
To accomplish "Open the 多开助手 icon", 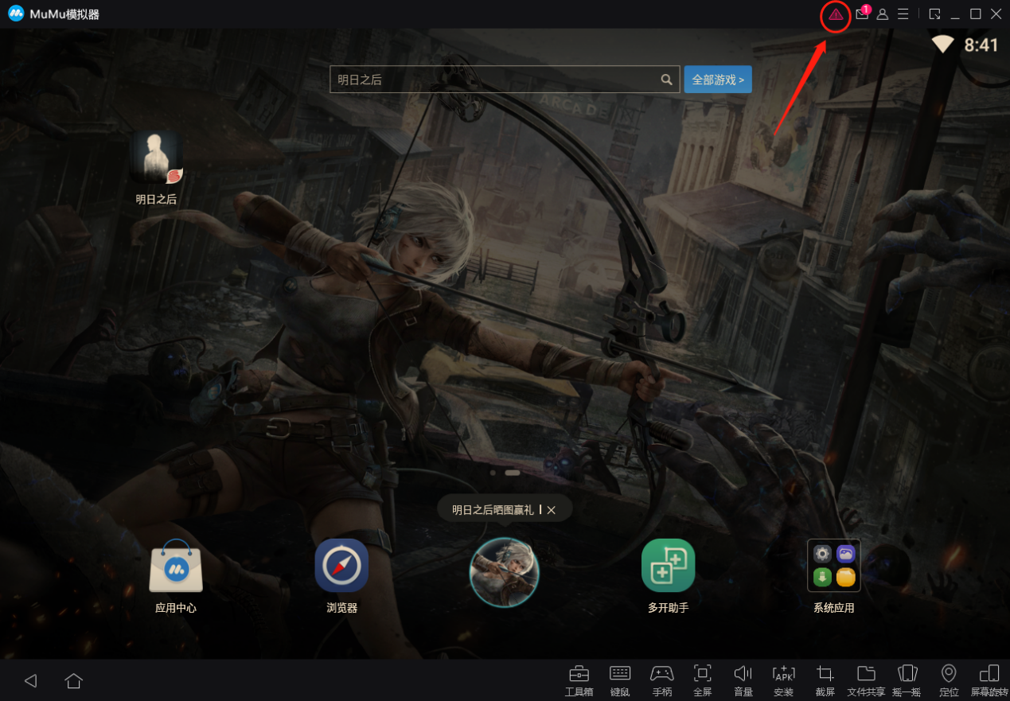I will coord(669,566).
